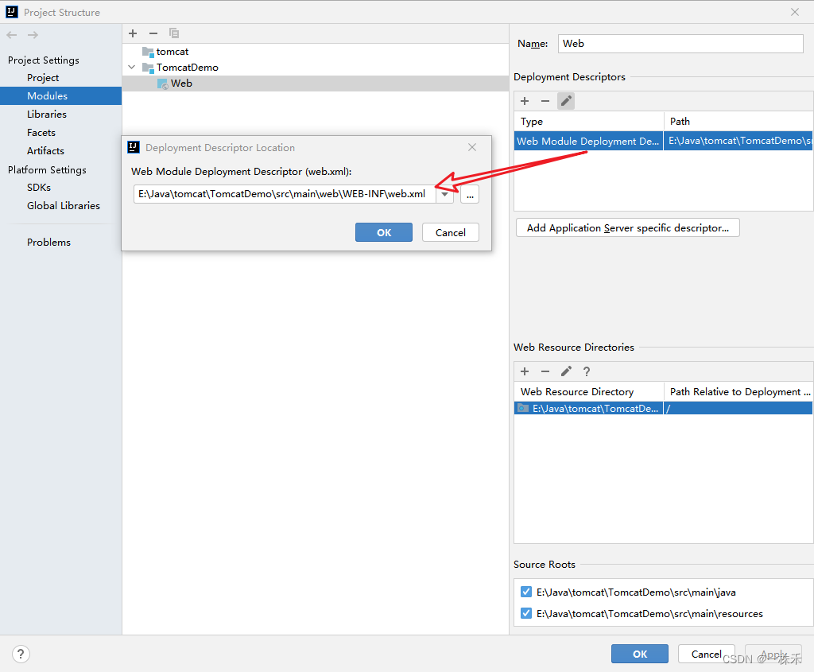Open SDKs under Platform Settings
Screen dimensions: 814x672
[x=39, y=188]
